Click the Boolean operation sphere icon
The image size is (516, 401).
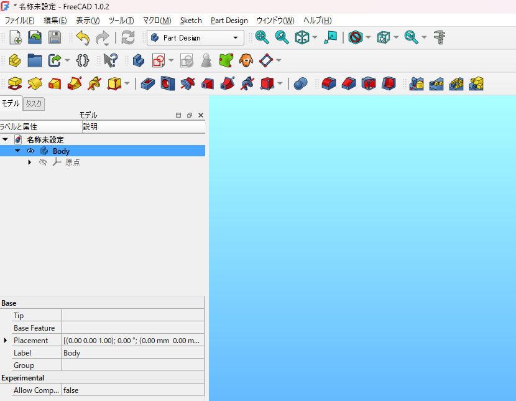click(x=301, y=83)
